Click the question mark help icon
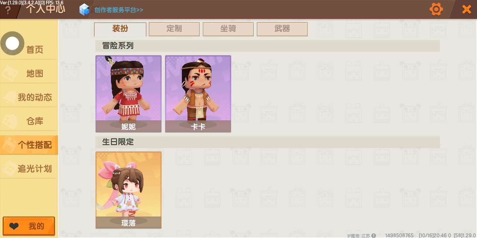 8,10
